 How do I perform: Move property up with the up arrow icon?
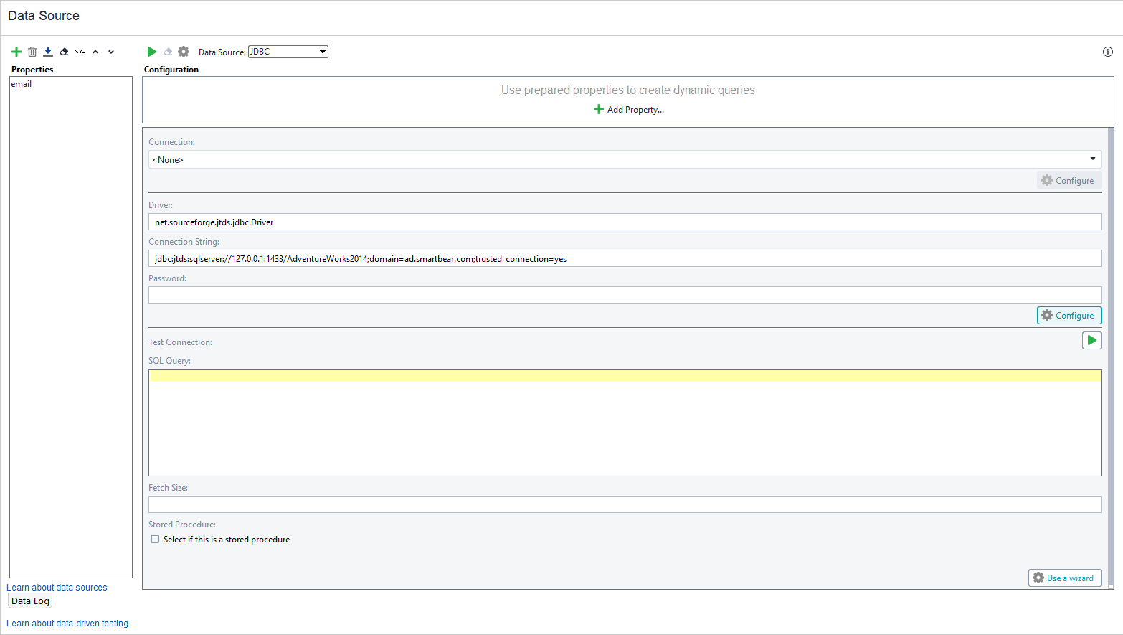point(95,51)
